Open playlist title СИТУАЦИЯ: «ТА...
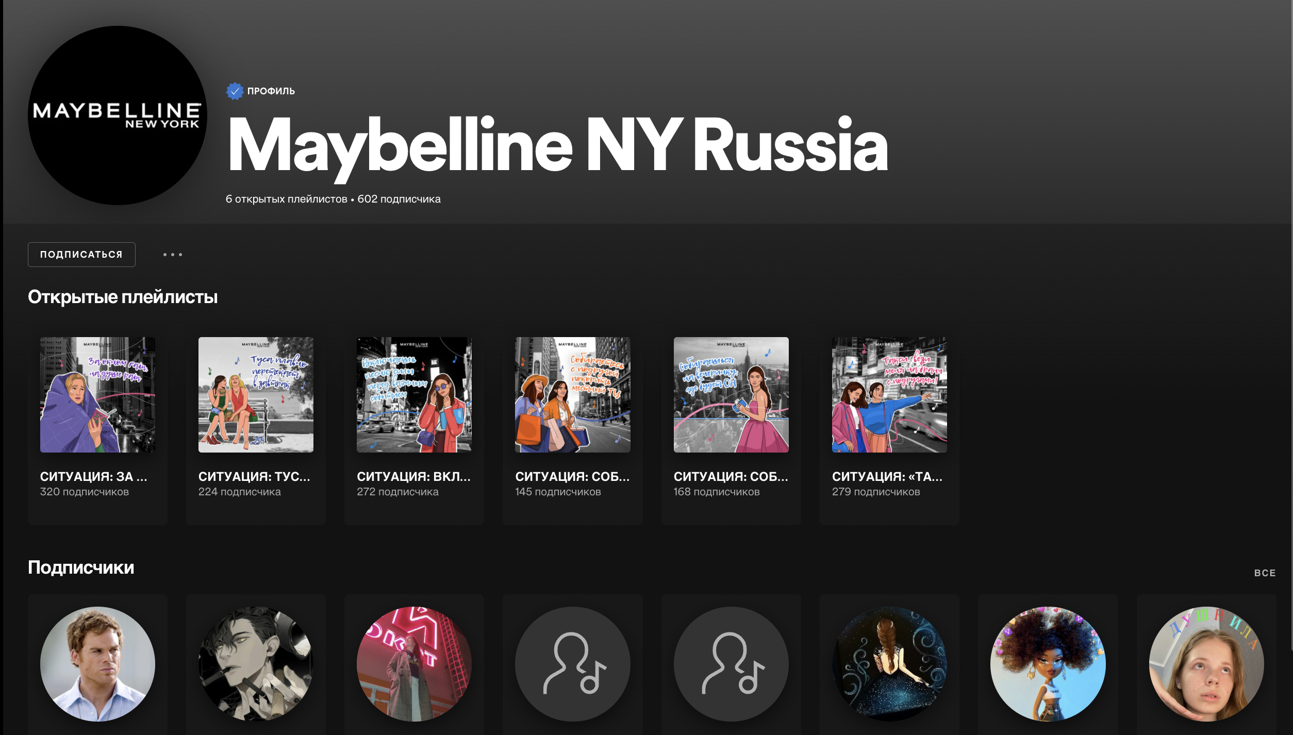 pos(887,477)
